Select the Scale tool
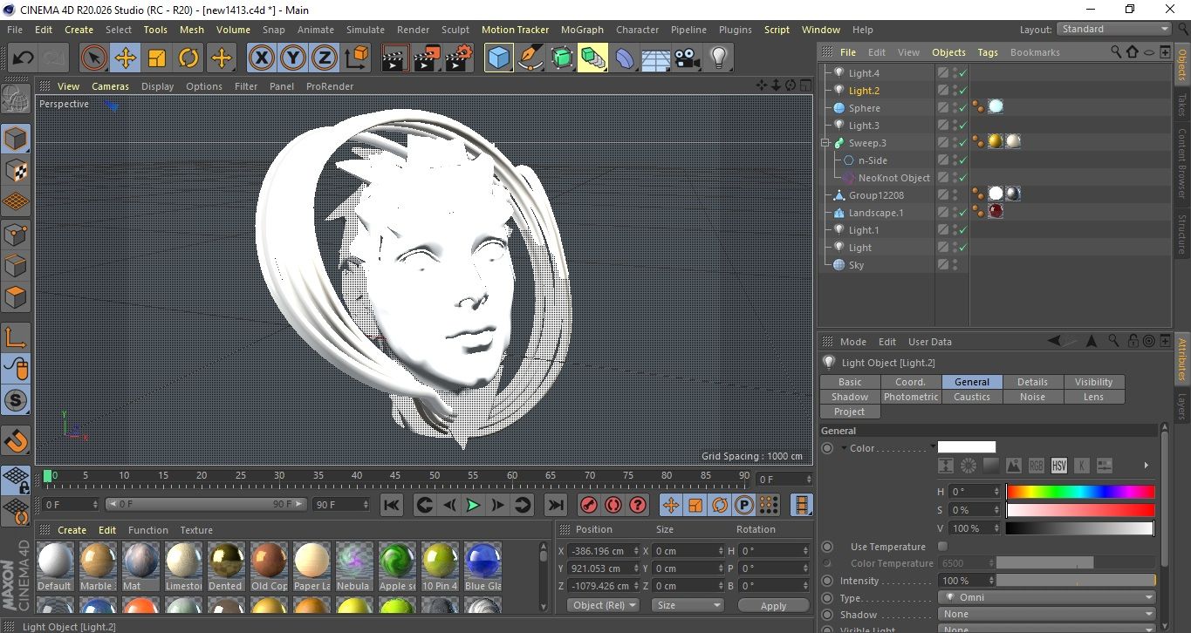Screen dimensions: 1191x633 (x=157, y=58)
